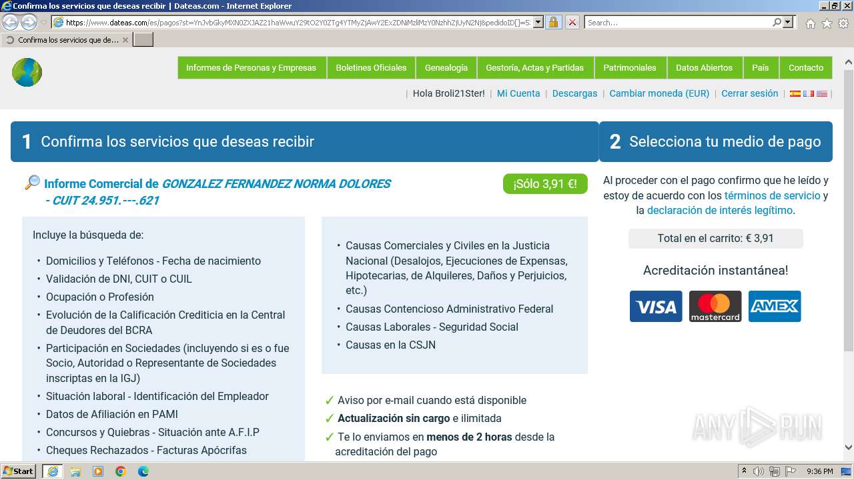Open a new blank tab
This screenshot has height=480, width=854.
point(143,40)
